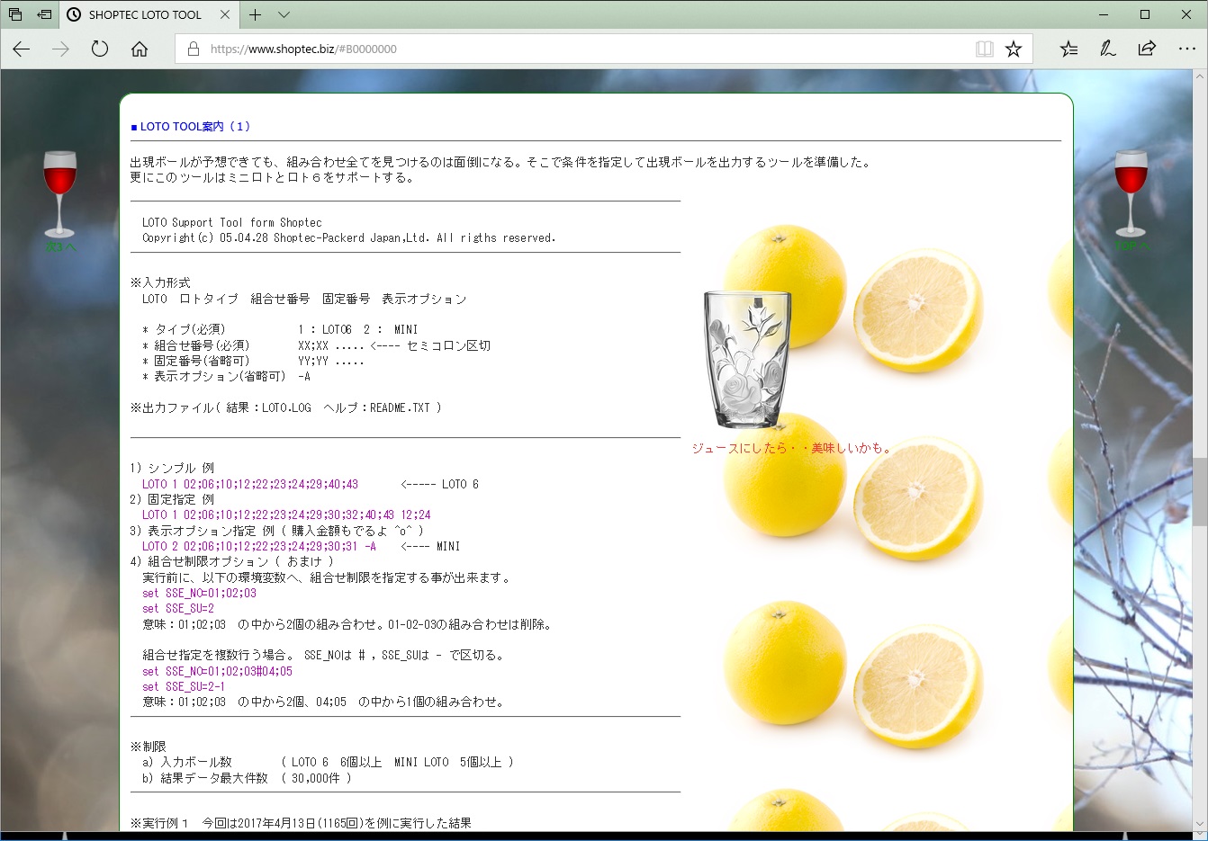The image size is (1208, 841).
Task: Click the purple command ending in 12;24
Action: point(286,514)
